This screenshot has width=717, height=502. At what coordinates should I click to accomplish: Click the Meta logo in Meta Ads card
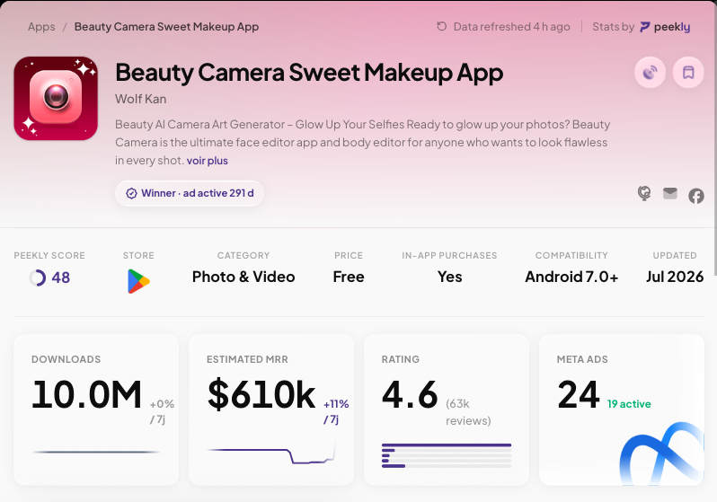[661, 454]
